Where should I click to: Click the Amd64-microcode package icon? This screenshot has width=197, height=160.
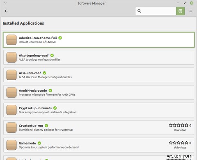tap(11, 92)
